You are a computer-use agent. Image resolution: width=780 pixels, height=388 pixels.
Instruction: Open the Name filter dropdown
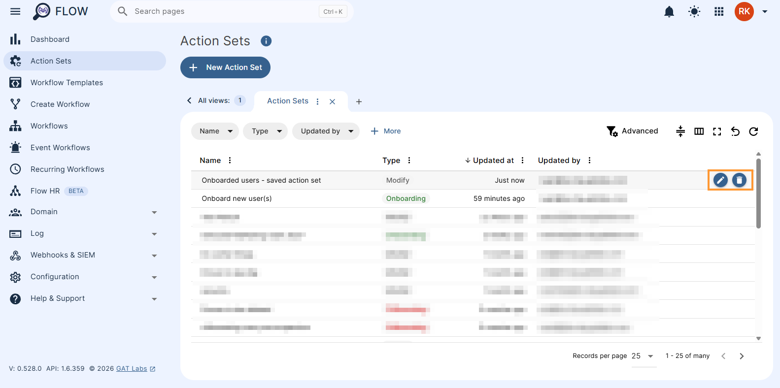215,131
